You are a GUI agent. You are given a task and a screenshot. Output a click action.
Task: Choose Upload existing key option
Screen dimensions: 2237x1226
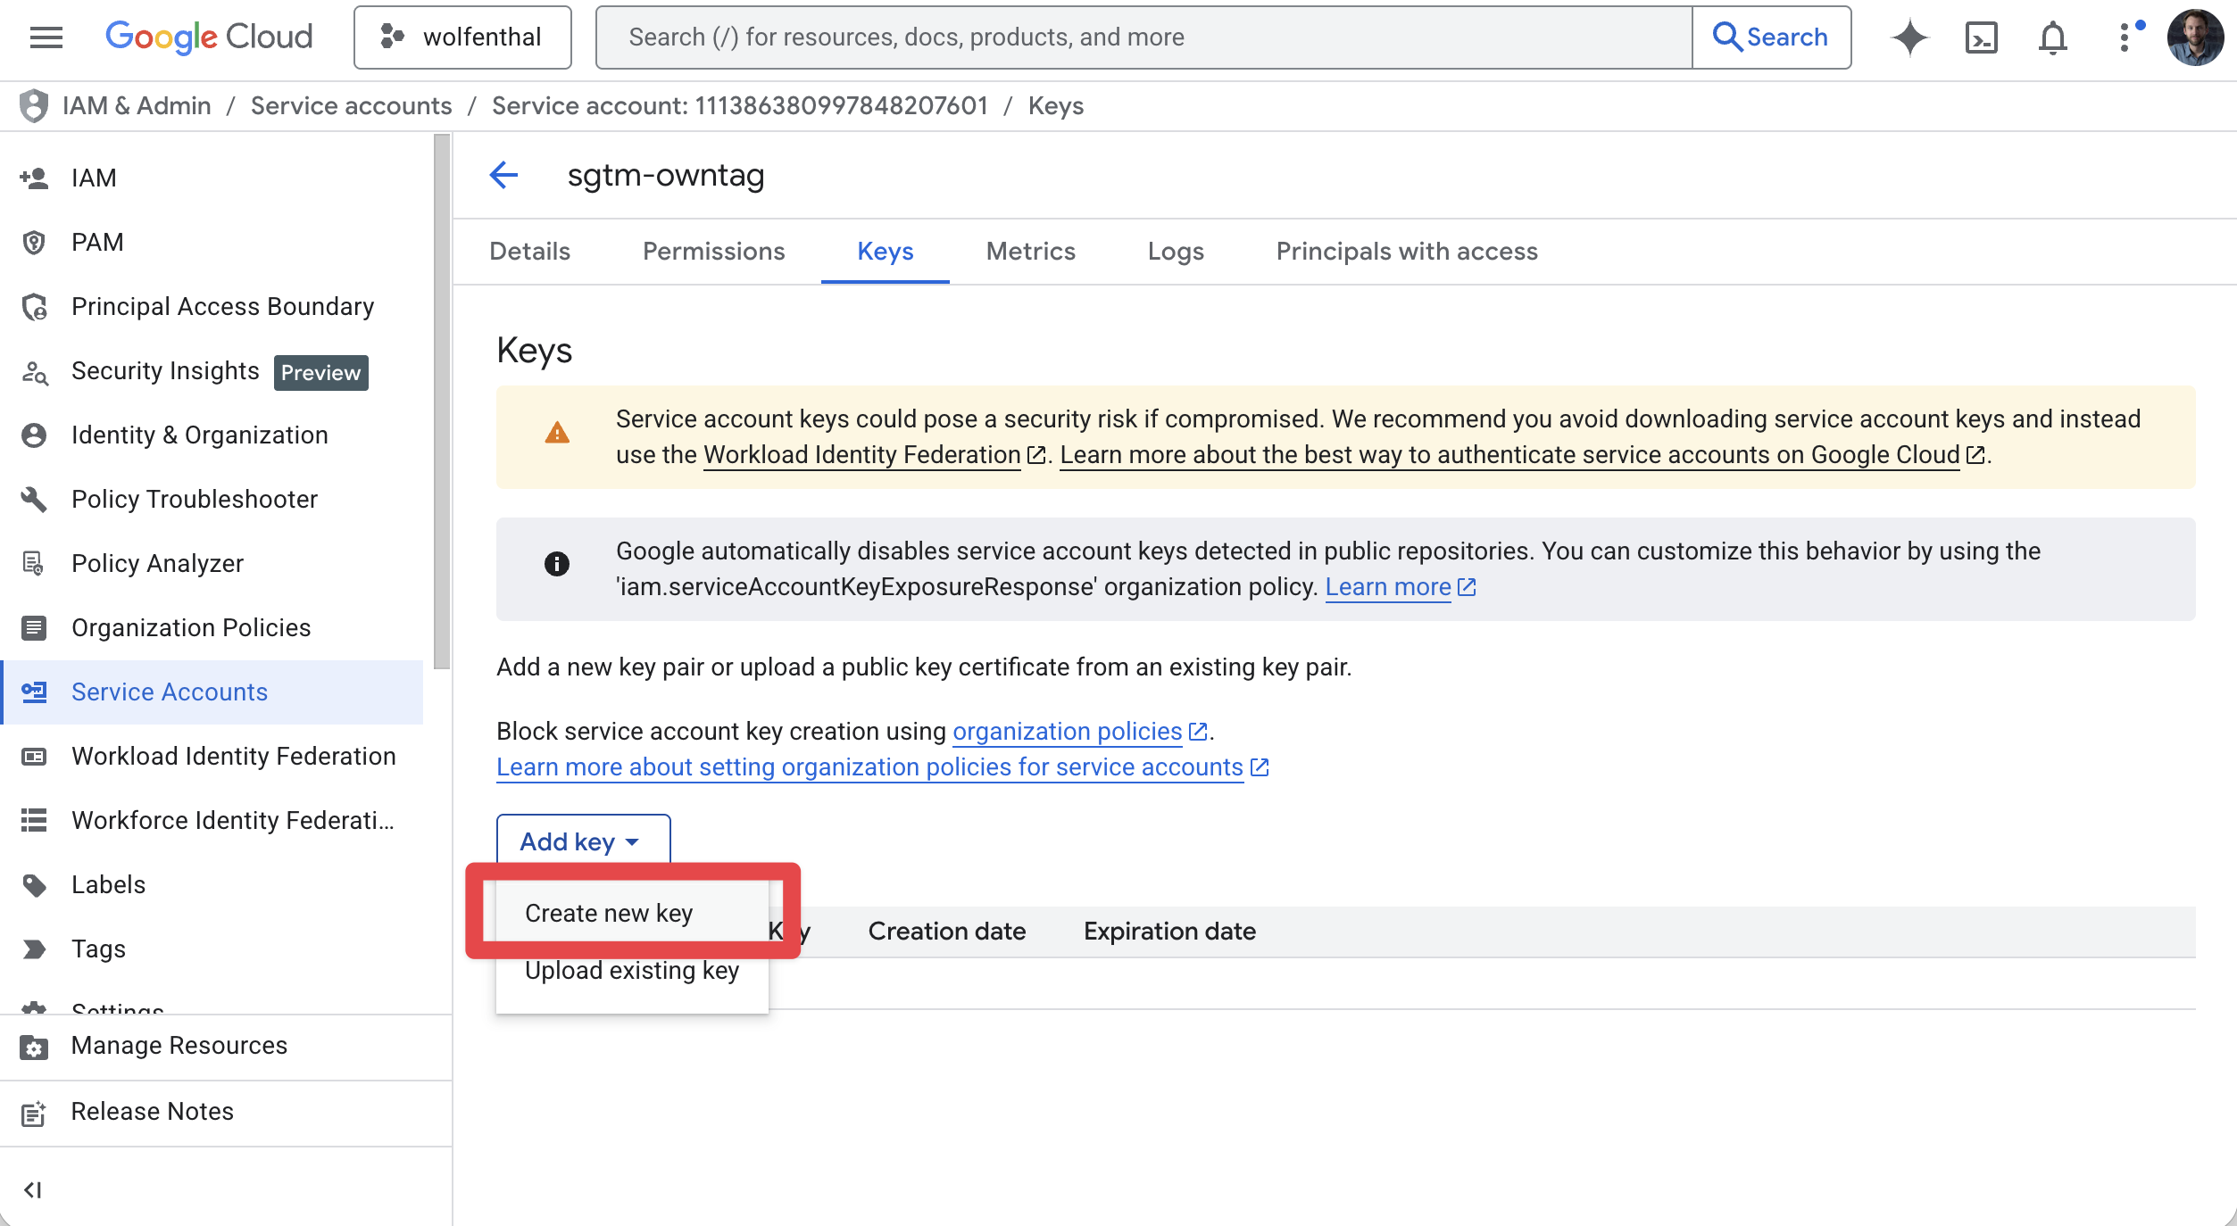[631, 970]
